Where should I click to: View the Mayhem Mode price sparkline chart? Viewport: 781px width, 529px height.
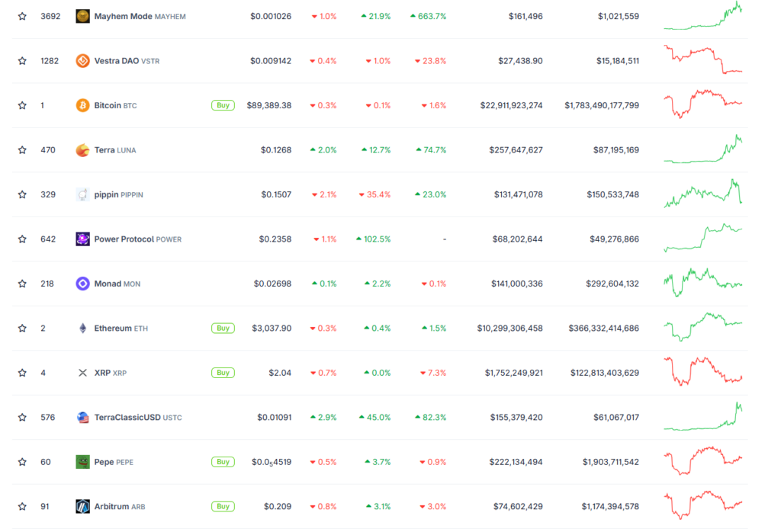[702, 16]
